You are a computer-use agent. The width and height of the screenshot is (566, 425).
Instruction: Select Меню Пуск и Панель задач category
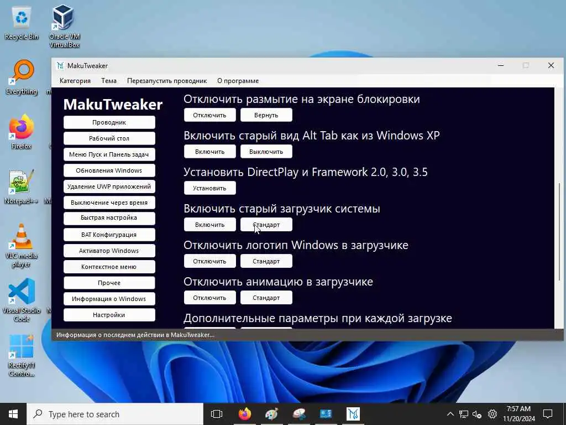point(109,154)
